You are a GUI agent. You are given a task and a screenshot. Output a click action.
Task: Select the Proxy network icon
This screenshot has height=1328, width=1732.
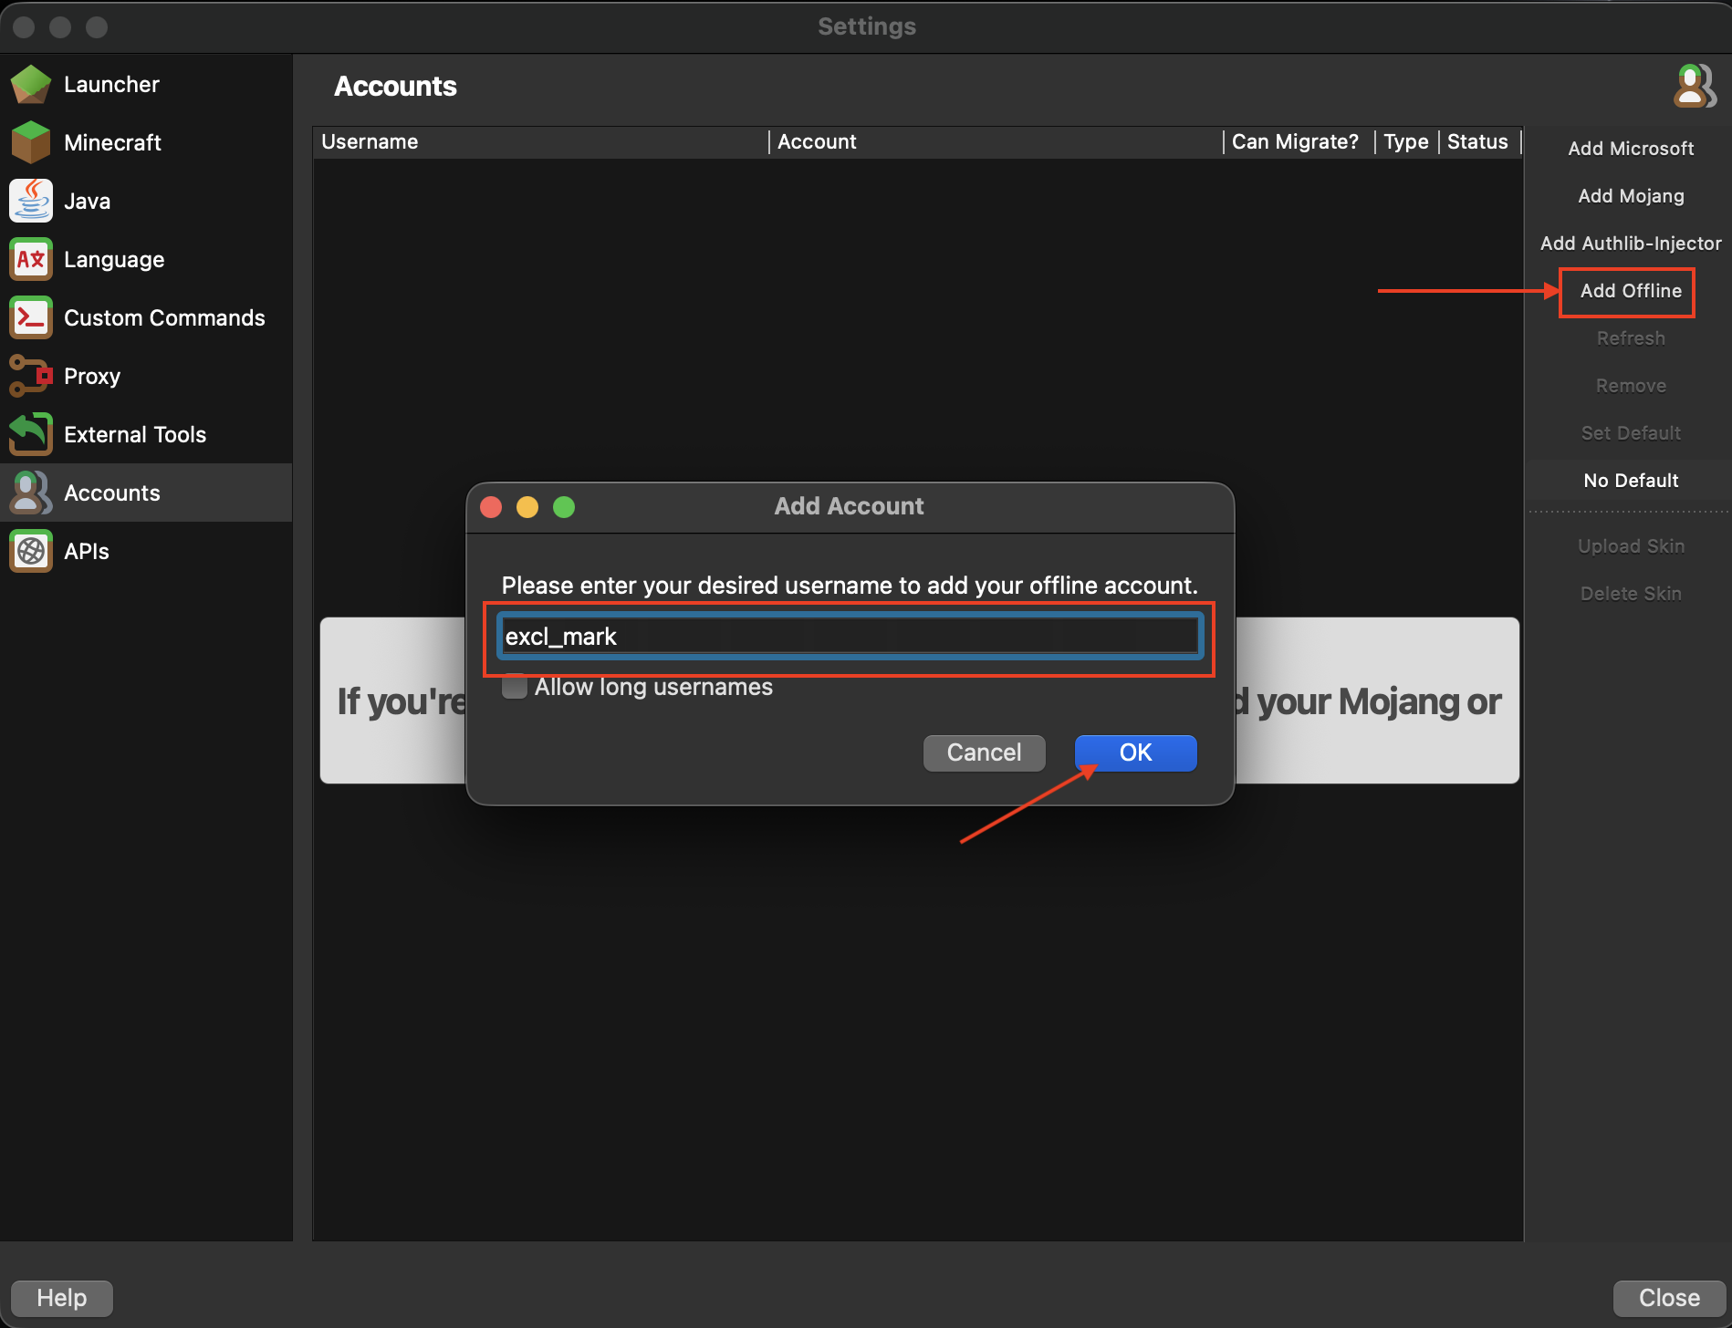click(31, 376)
